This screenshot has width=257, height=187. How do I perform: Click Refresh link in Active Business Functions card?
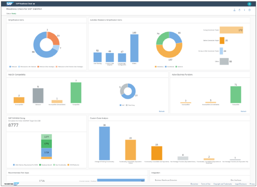(x=244, y=111)
